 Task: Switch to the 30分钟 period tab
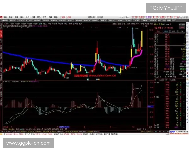(29, 24)
